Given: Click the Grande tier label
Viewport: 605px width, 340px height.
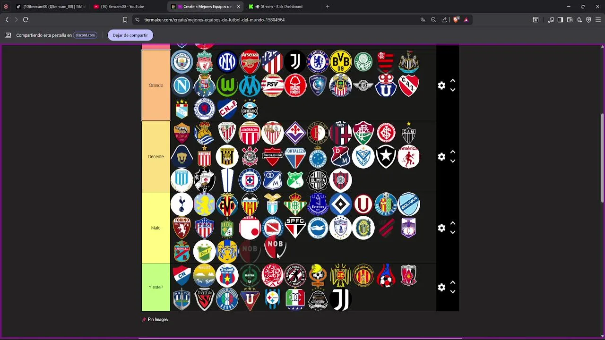Looking at the screenshot, I should (156, 85).
